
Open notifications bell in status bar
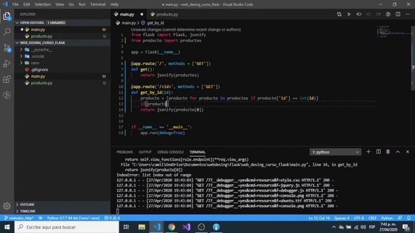coord(409,218)
